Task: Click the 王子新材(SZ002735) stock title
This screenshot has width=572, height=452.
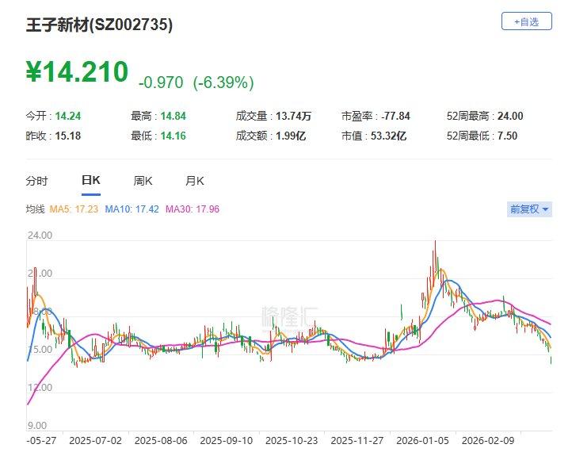Action: pos(100,25)
